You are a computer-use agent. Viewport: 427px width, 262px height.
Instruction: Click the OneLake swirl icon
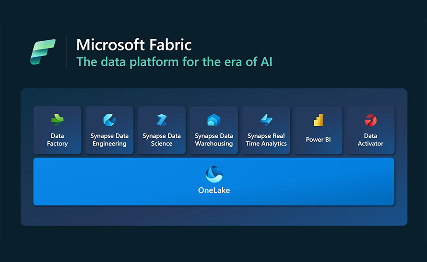pyautogui.click(x=214, y=174)
